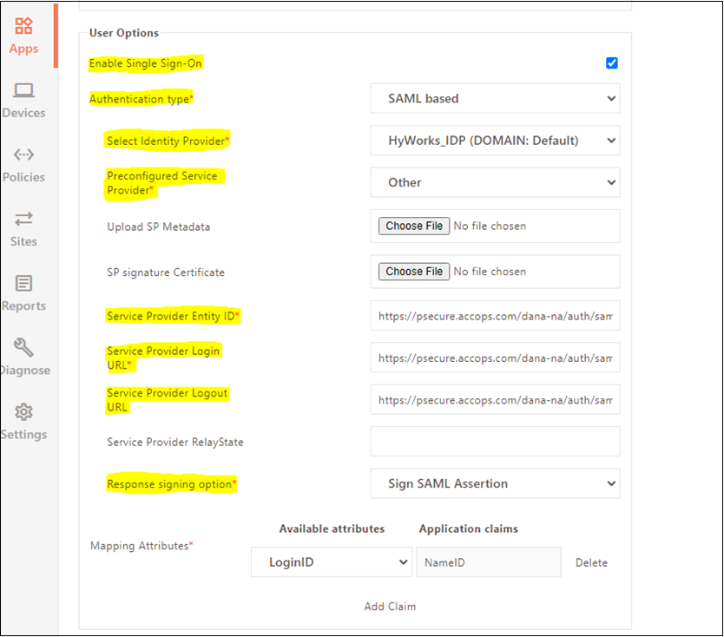Delete the NameID claim mapping
This screenshot has height=637, width=724.
coord(591,563)
